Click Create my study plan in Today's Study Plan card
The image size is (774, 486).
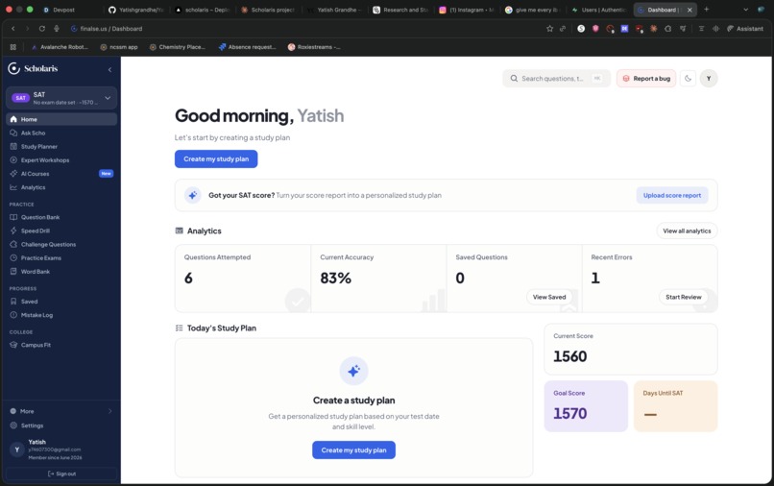click(353, 450)
